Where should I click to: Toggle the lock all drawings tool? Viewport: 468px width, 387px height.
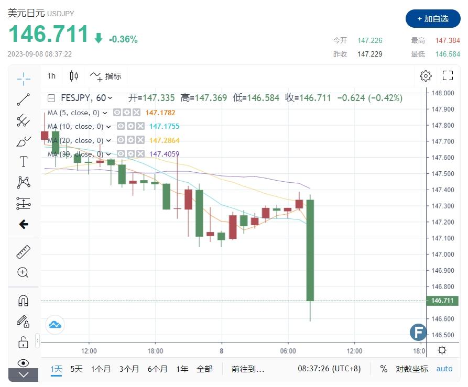point(23,342)
